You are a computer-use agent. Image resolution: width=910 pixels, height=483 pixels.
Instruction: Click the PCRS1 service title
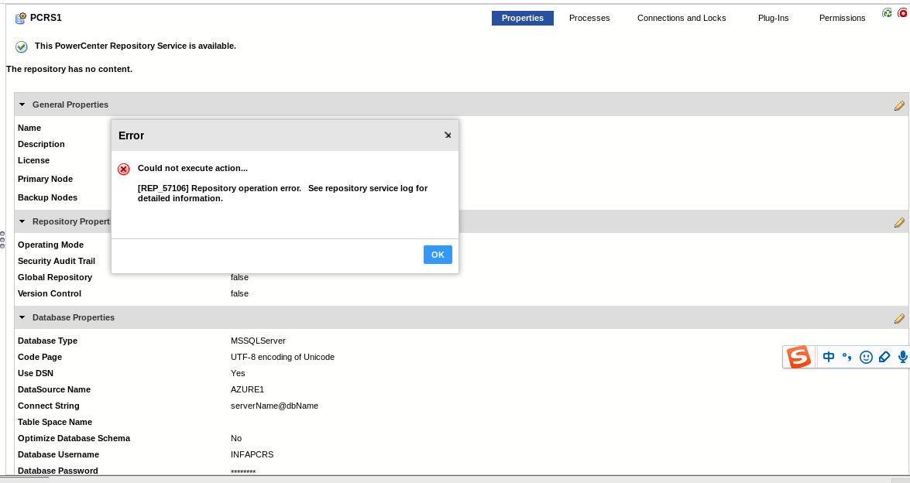click(x=46, y=17)
